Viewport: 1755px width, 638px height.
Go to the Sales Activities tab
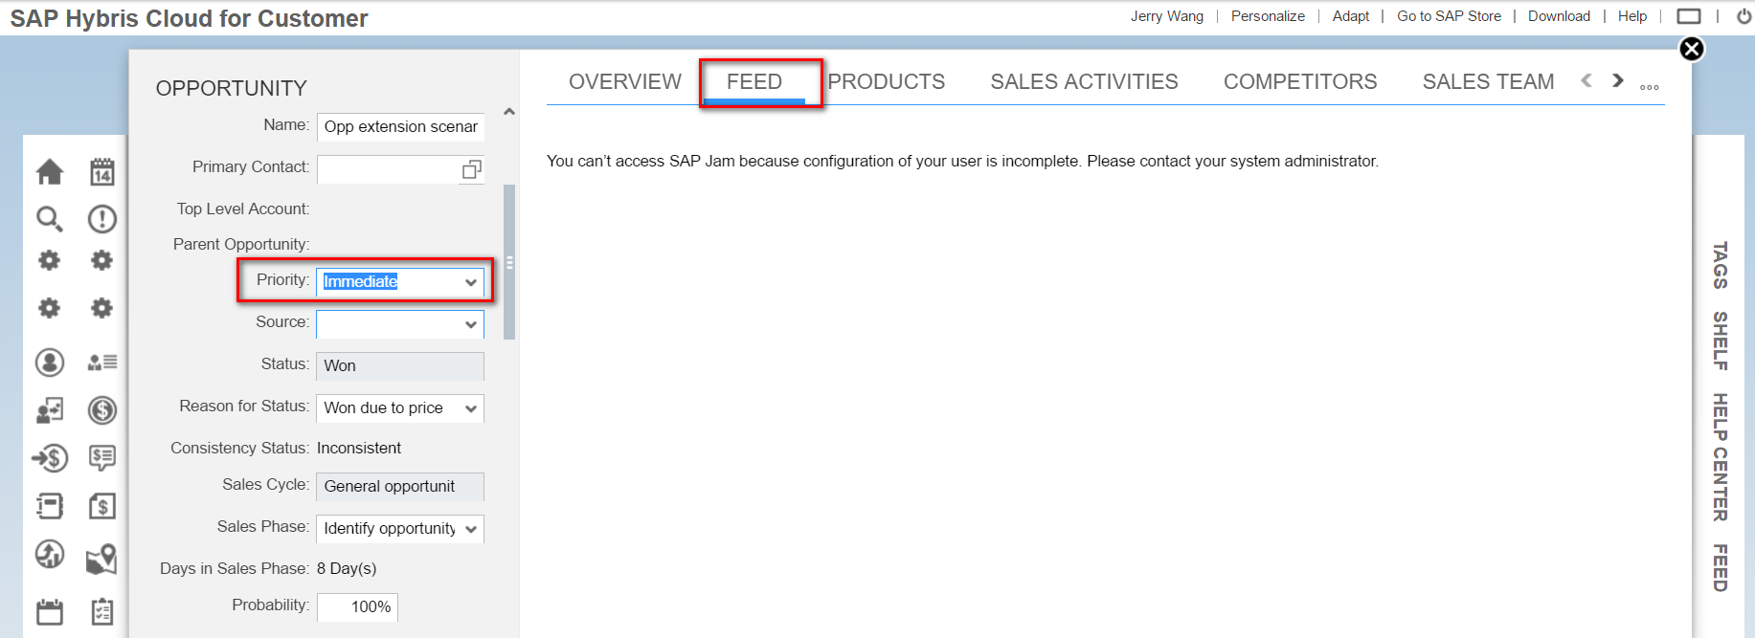click(x=1084, y=82)
